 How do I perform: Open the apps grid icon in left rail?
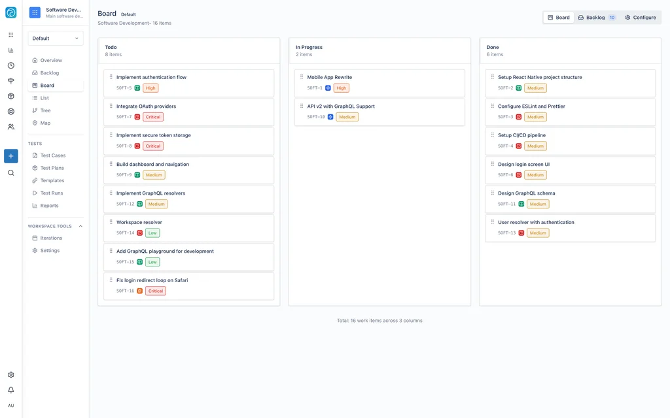coord(10,35)
